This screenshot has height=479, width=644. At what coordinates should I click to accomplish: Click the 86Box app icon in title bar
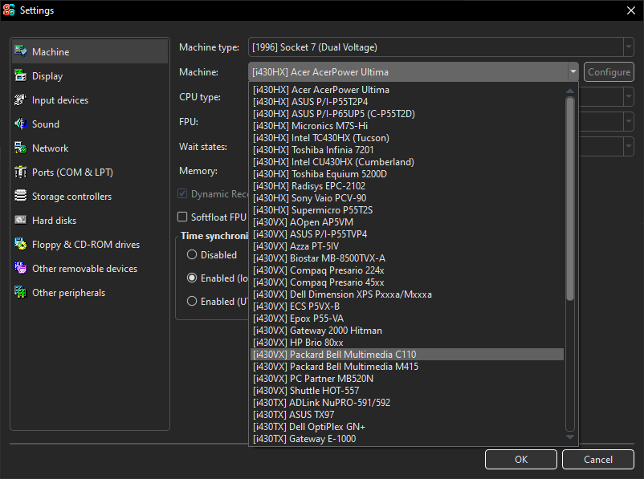(x=9, y=10)
